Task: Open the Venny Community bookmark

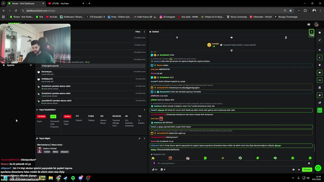Action: (237, 17)
